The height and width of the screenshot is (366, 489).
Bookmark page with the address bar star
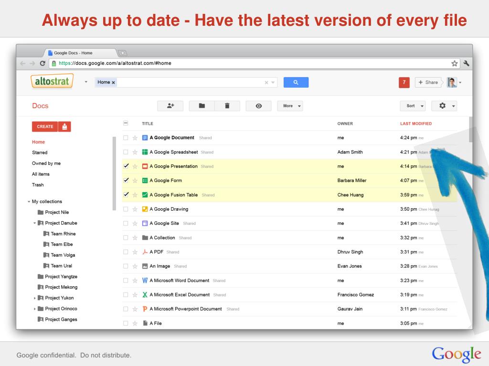pyautogui.click(x=455, y=63)
